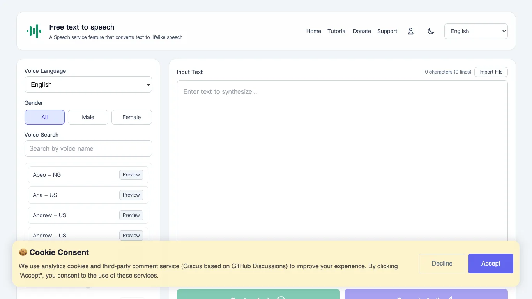Filter voices by Female gender
The width and height of the screenshot is (532, 299).
click(x=132, y=117)
